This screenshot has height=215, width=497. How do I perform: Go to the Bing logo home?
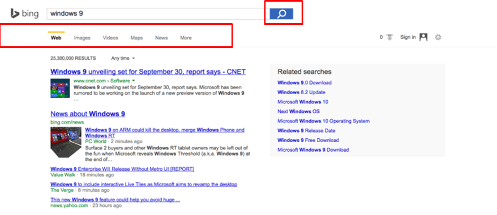(x=24, y=14)
